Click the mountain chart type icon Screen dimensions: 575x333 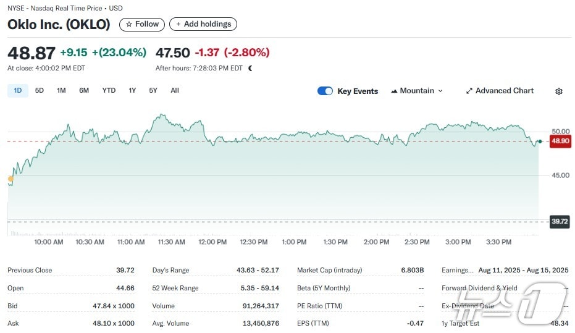pos(394,91)
